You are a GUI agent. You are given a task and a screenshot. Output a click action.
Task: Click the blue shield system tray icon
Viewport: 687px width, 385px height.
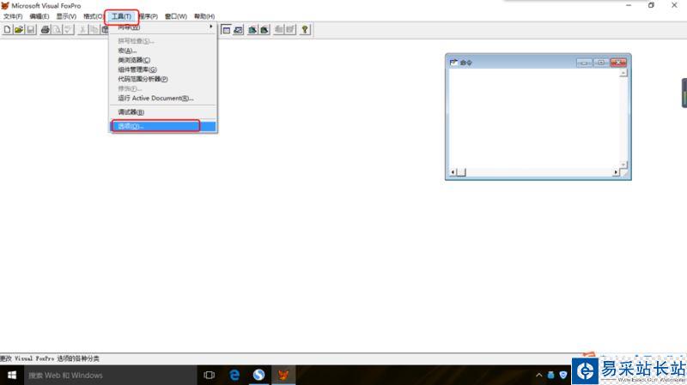click(563, 375)
